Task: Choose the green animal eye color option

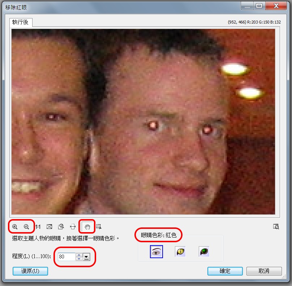Action: pos(204,252)
